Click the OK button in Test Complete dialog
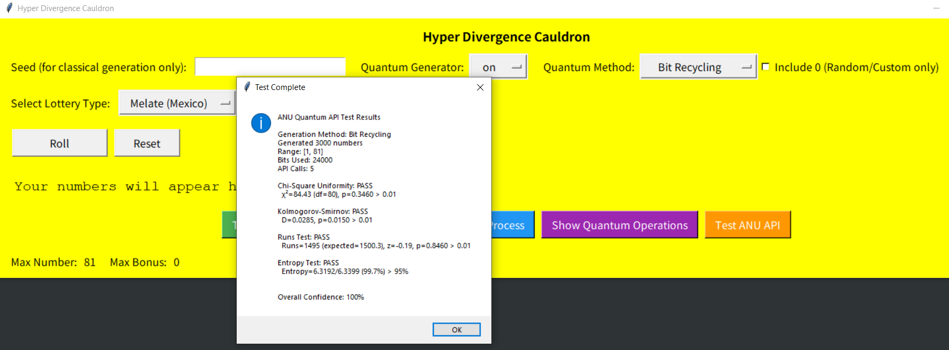The image size is (949, 350). (x=457, y=329)
